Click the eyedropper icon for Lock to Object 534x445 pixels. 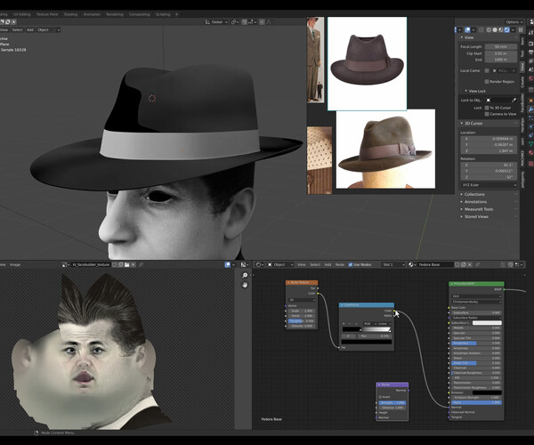coord(514,100)
